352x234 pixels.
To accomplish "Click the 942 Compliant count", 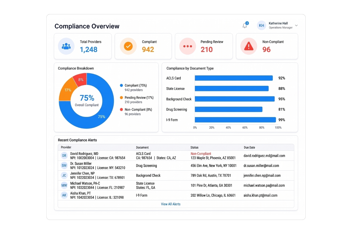I will [148, 49].
